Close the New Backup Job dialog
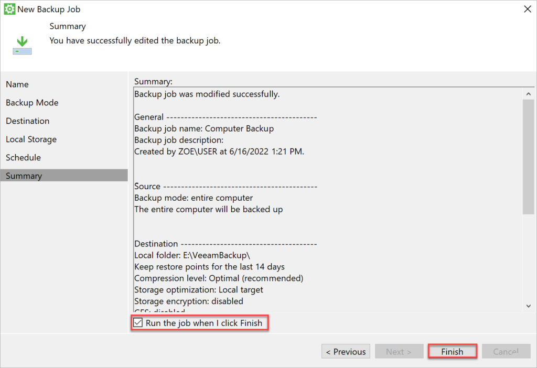 click(528, 8)
